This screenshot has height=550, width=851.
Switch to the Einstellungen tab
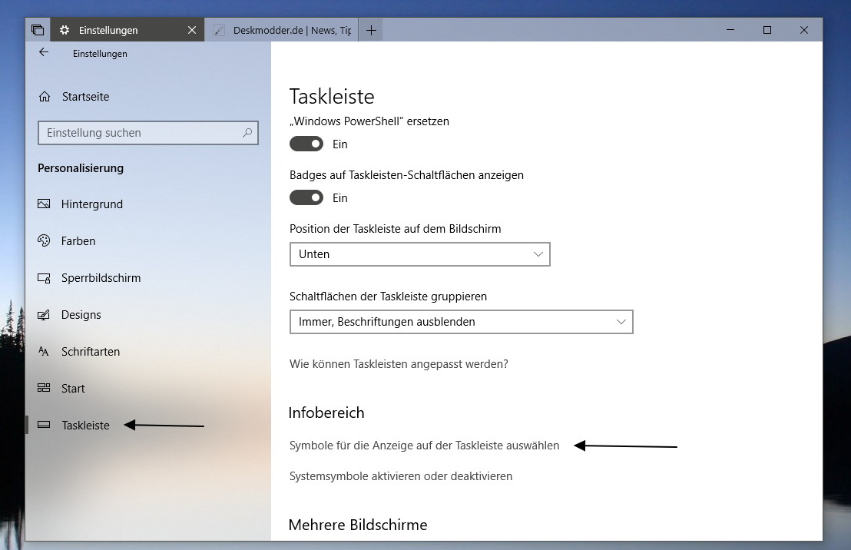(127, 30)
